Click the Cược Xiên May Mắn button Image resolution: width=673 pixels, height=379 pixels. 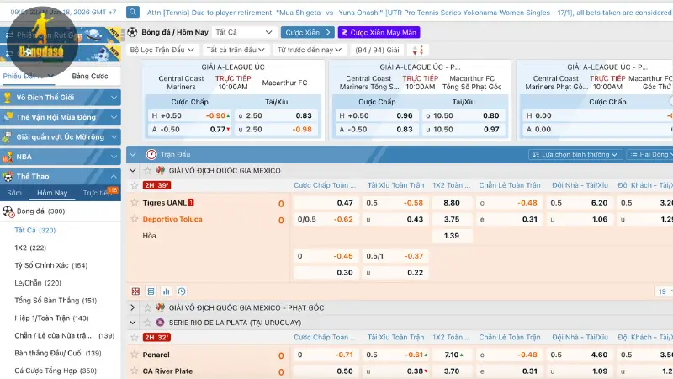point(378,32)
